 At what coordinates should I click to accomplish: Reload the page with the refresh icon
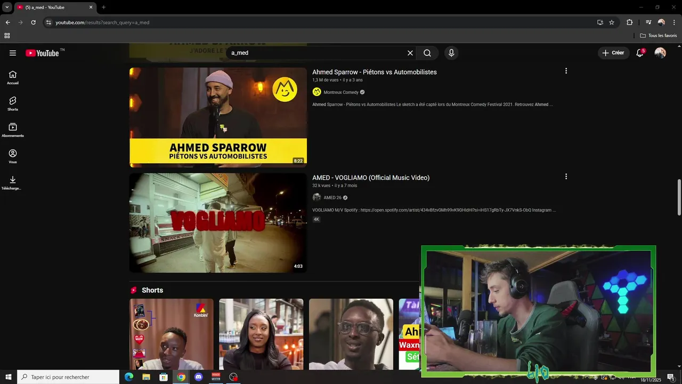tap(33, 22)
